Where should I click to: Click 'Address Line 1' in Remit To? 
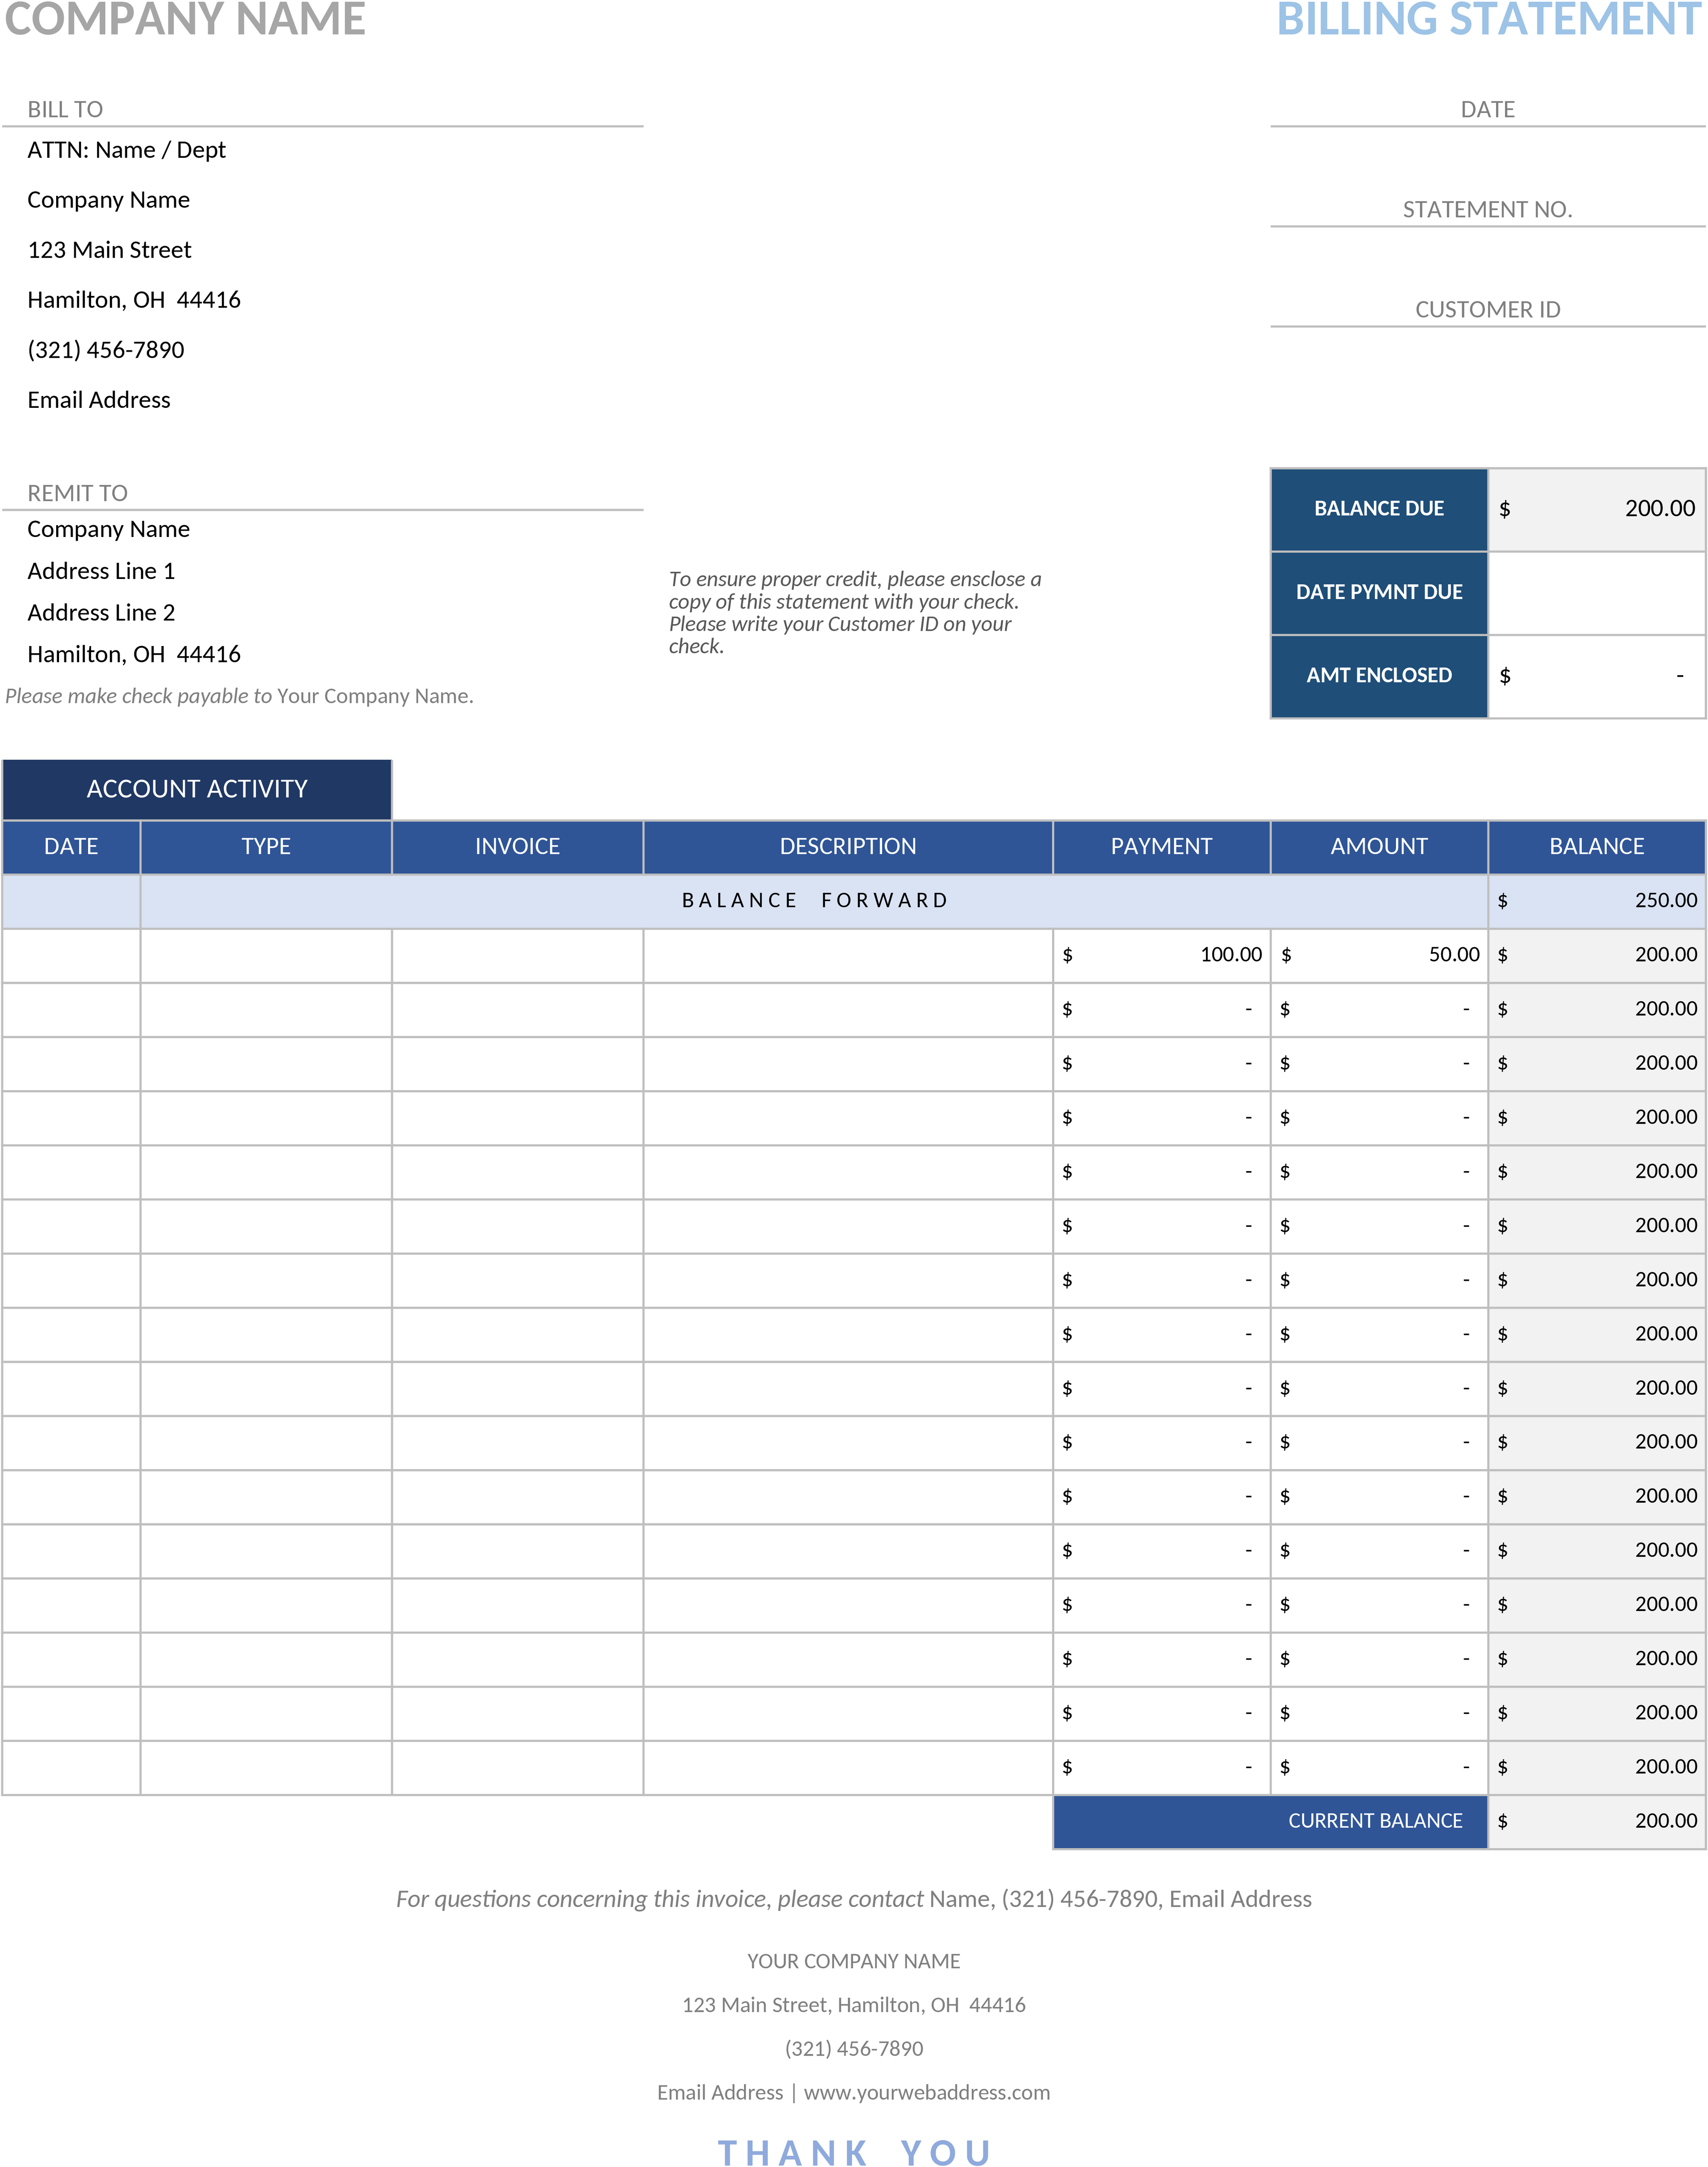(x=101, y=571)
